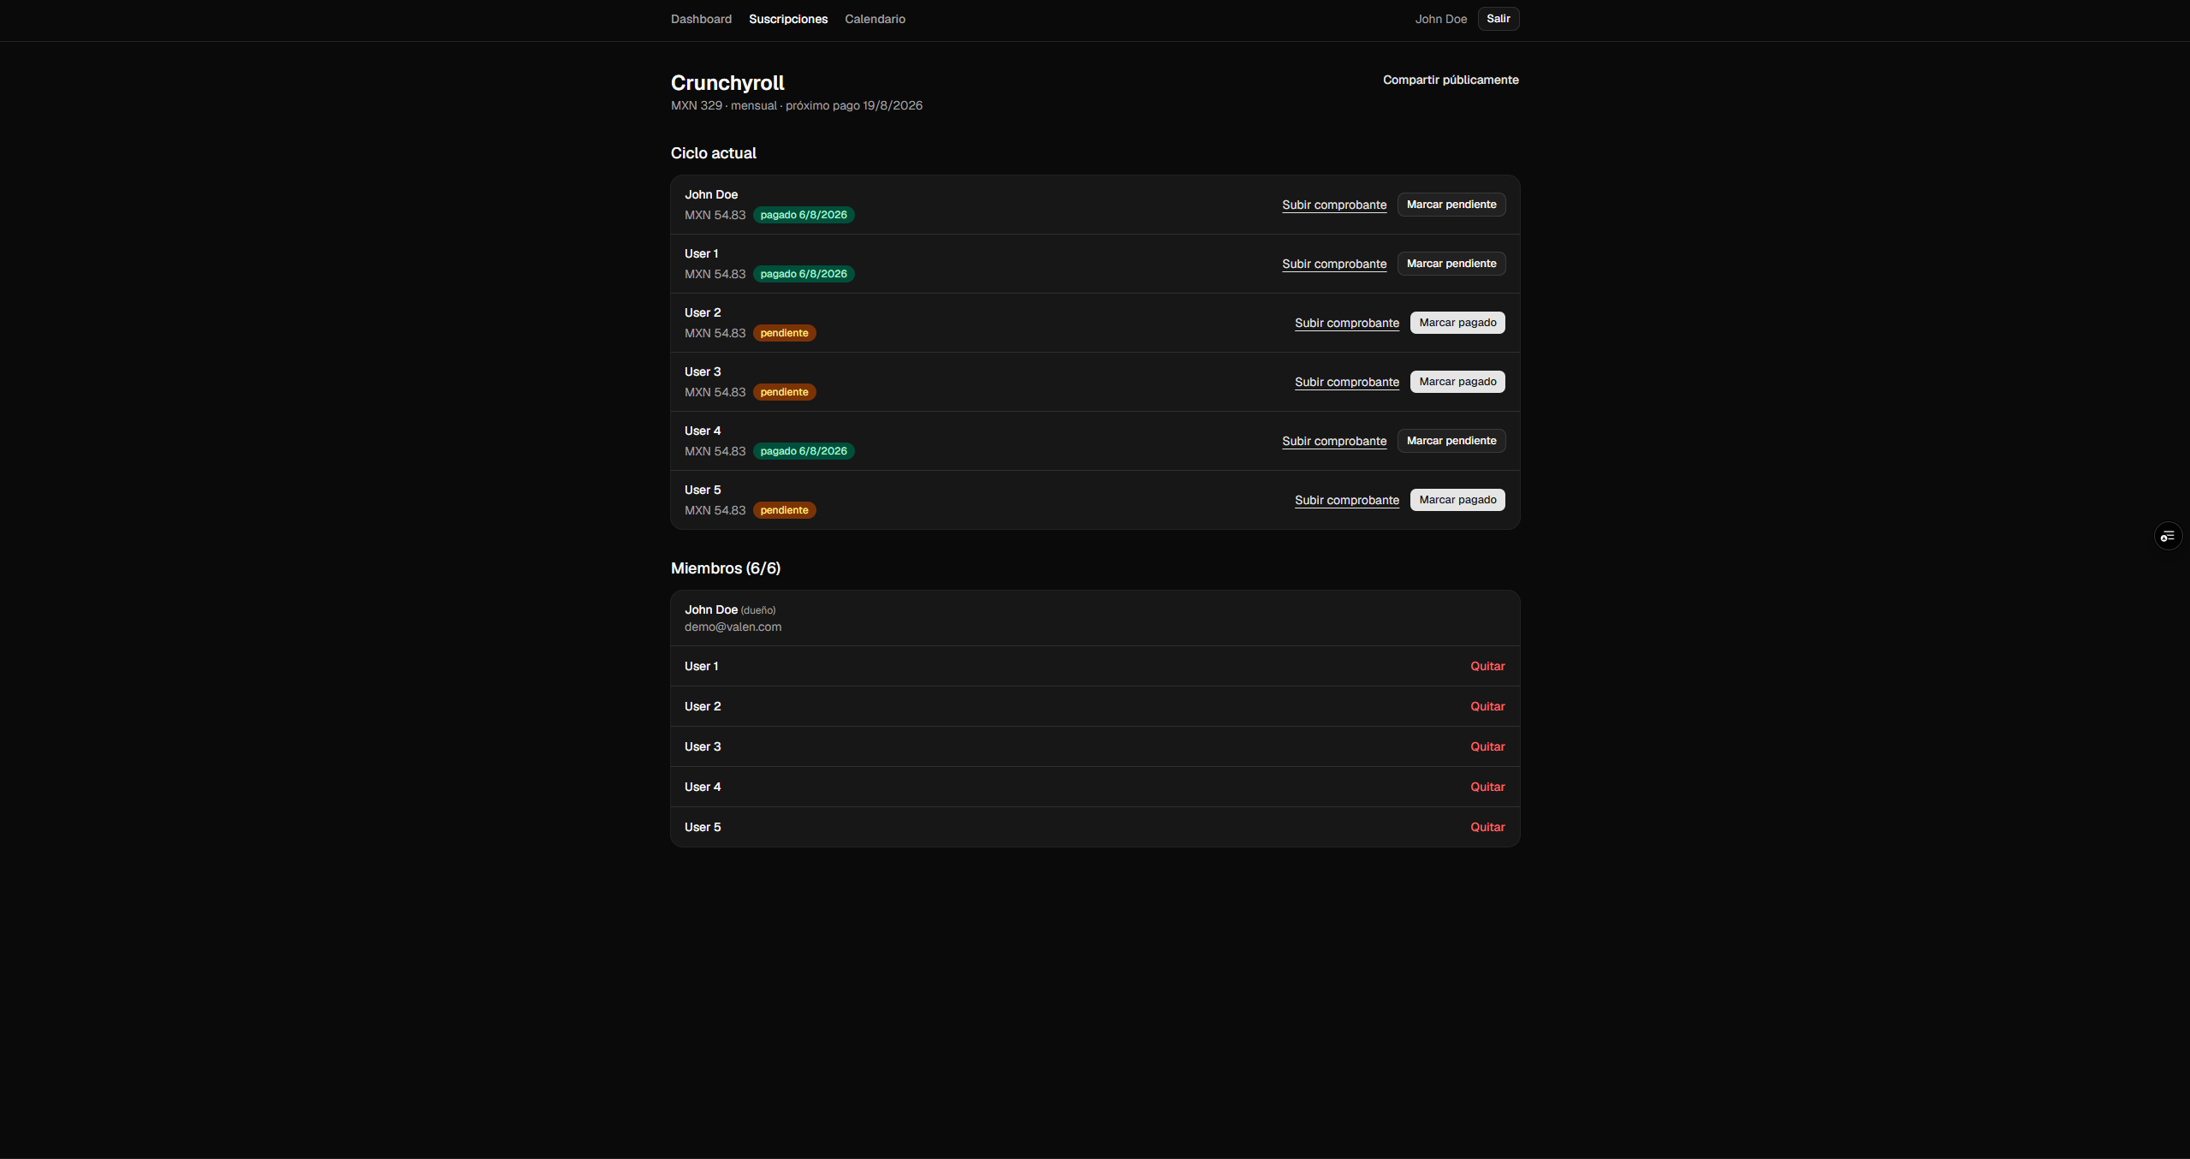Switch to the Calendario page
The height and width of the screenshot is (1159, 2190).
pos(875,19)
